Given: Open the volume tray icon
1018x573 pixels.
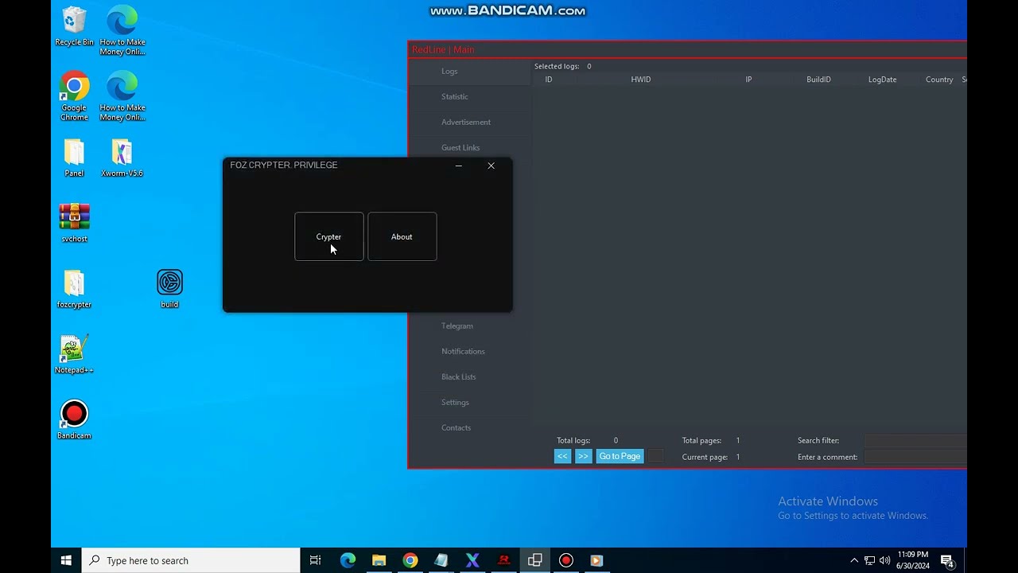Looking at the screenshot, I should (884, 560).
